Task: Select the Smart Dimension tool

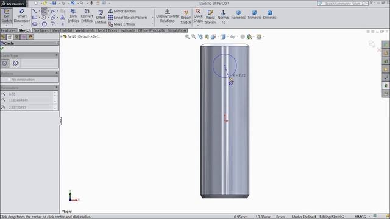Action: coord(22,16)
